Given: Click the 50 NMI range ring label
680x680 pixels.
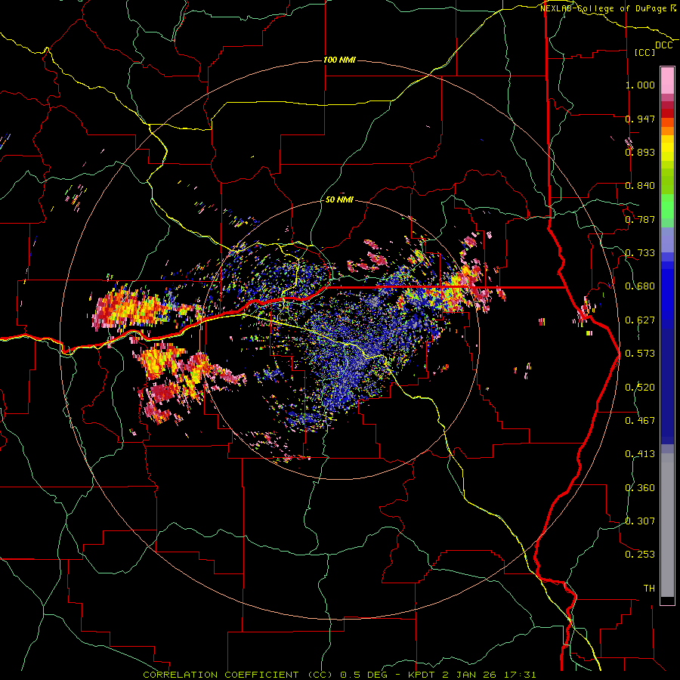Looking at the screenshot, I should tap(339, 200).
